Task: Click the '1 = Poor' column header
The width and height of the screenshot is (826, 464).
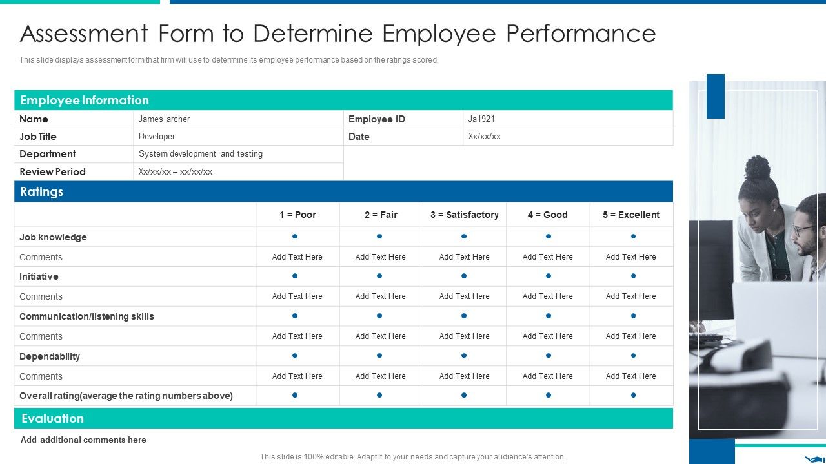Action: pos(297,215)
